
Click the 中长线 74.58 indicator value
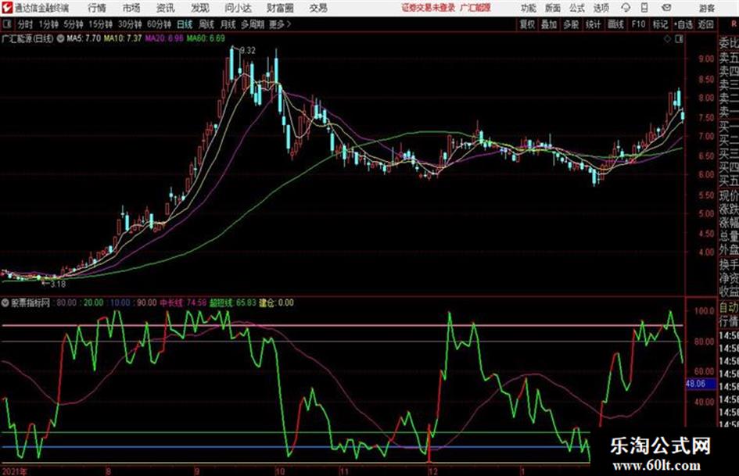(183, 302)
